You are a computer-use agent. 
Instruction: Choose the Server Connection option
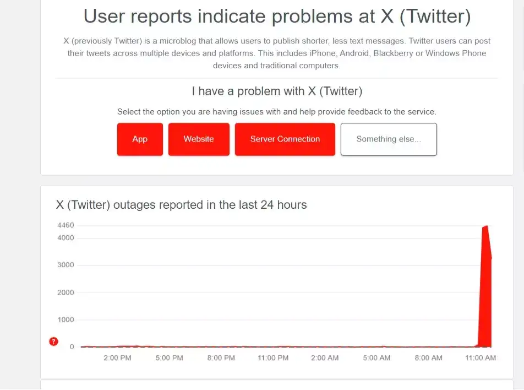285,139
